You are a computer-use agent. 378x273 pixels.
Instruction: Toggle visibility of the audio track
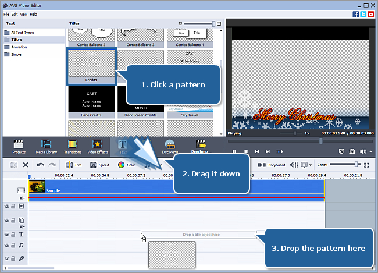[7, 246]
